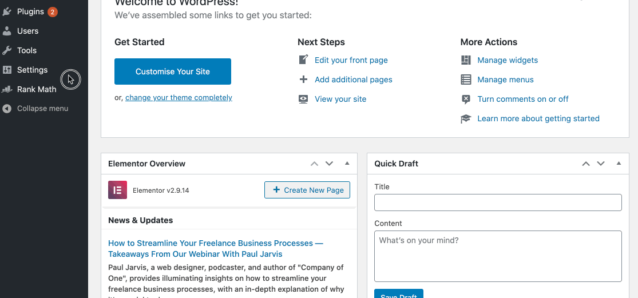This screenshot has width=638, height=298.
Task: Click the Plugins plug icon in sidebar
Action: [x=7, y=11]
